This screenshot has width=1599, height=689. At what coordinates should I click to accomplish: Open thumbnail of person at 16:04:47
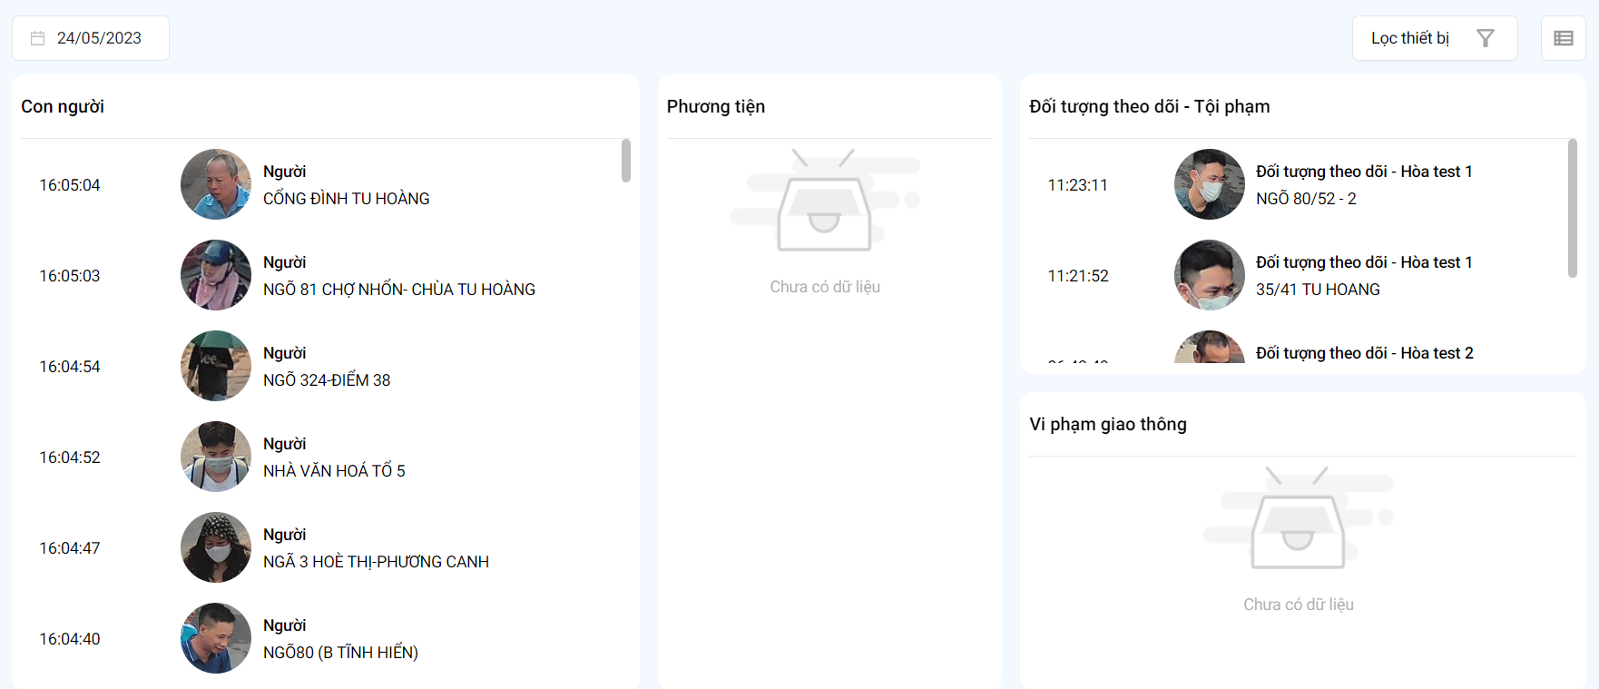[x=216, y=547]
